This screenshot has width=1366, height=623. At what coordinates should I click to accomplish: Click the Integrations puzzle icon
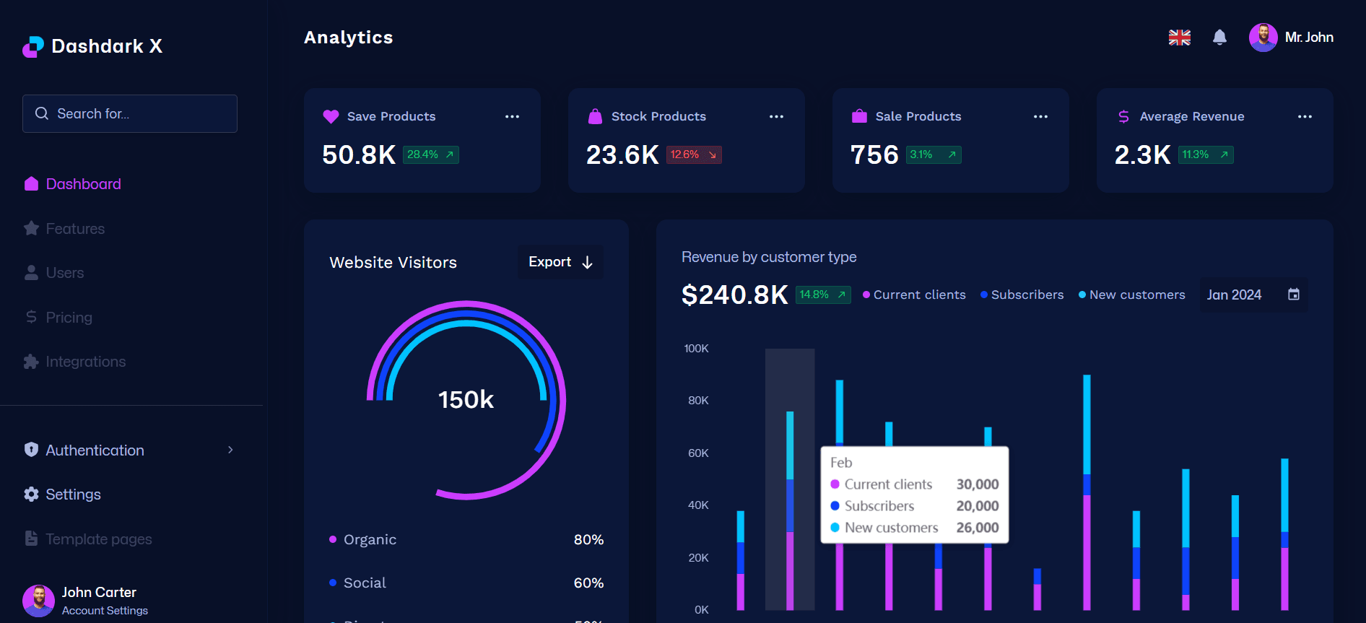pos(31,361)
